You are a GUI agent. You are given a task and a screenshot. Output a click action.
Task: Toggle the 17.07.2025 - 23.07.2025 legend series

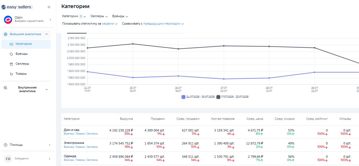pos(232,97)
